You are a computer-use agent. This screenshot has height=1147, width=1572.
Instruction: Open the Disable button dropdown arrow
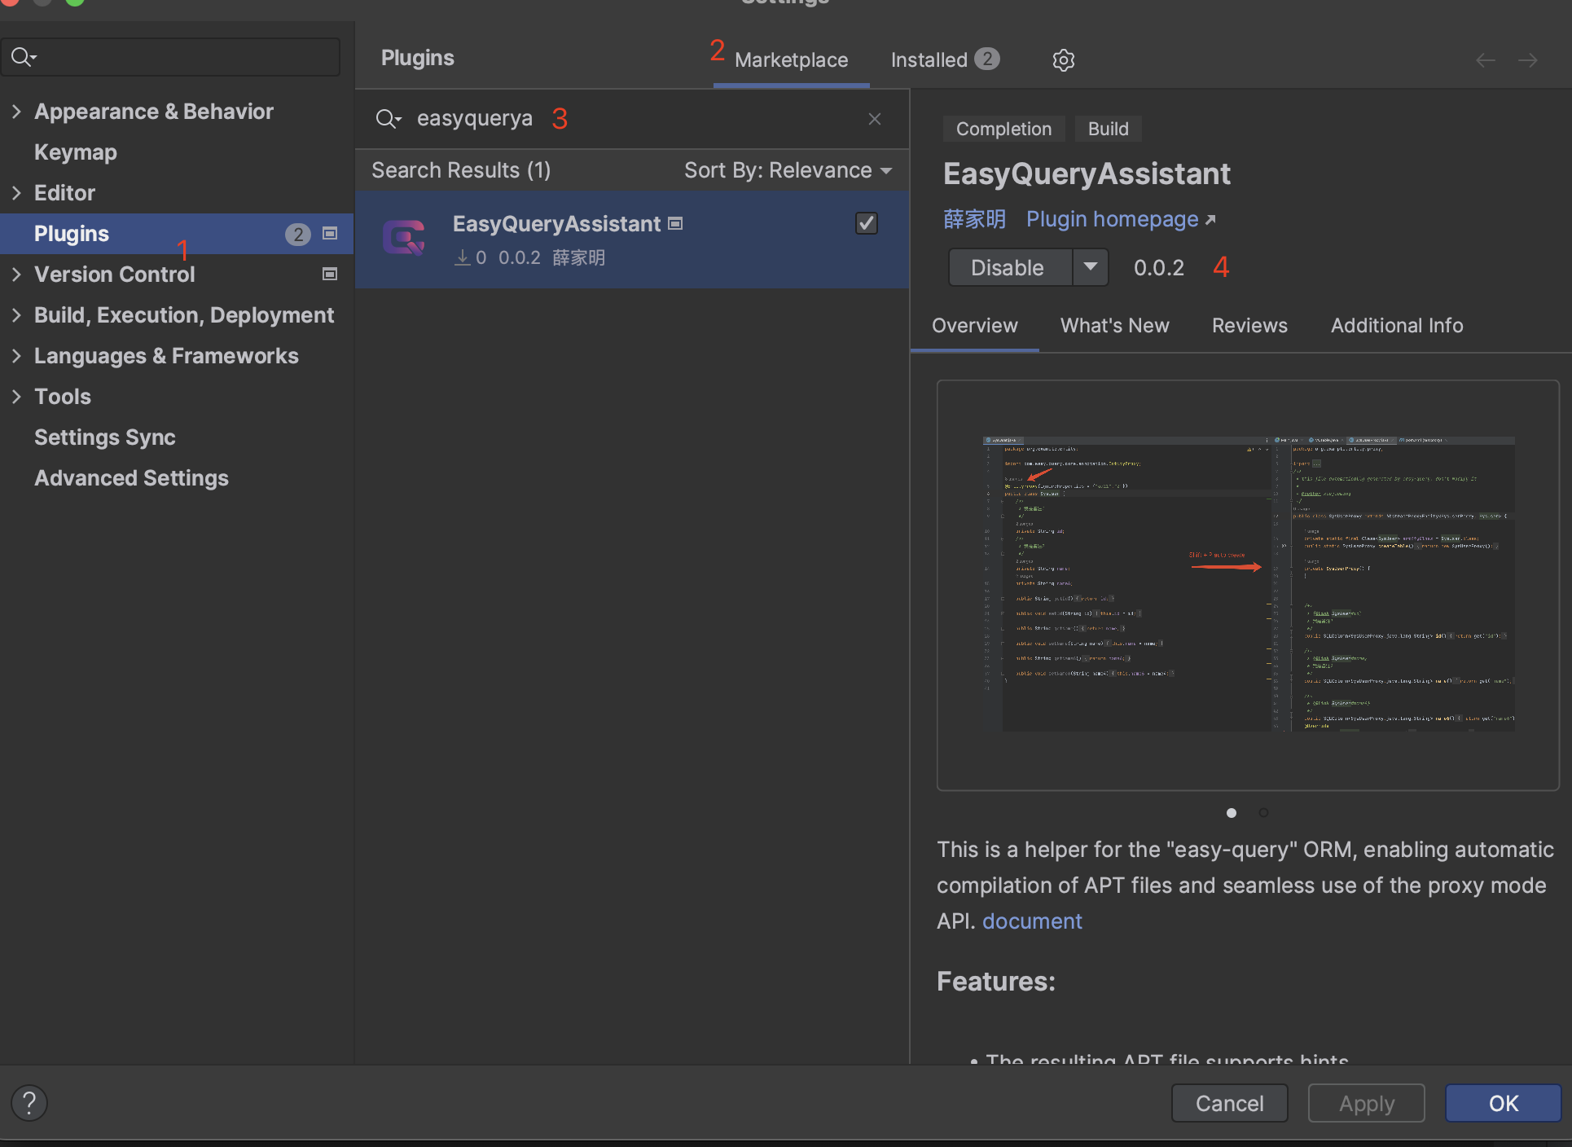point(1091,267)
